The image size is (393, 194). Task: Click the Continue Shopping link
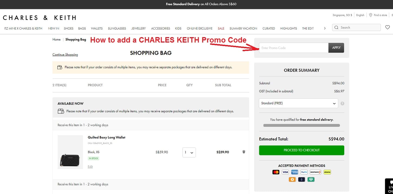(65, 54)
